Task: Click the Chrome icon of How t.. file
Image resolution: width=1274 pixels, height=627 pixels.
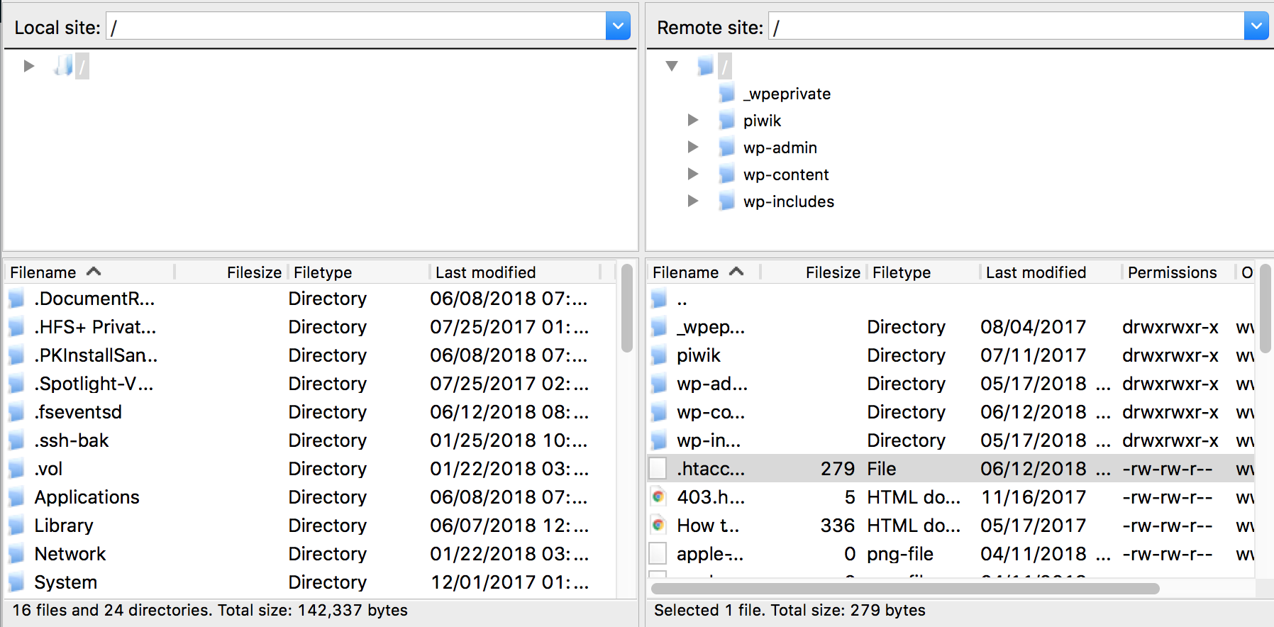Action: tap(659, 526)
